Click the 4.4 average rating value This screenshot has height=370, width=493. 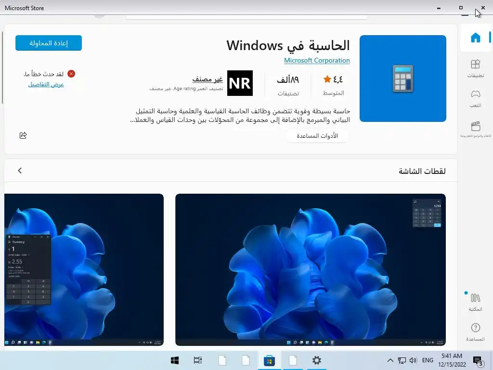coord(338,79)
